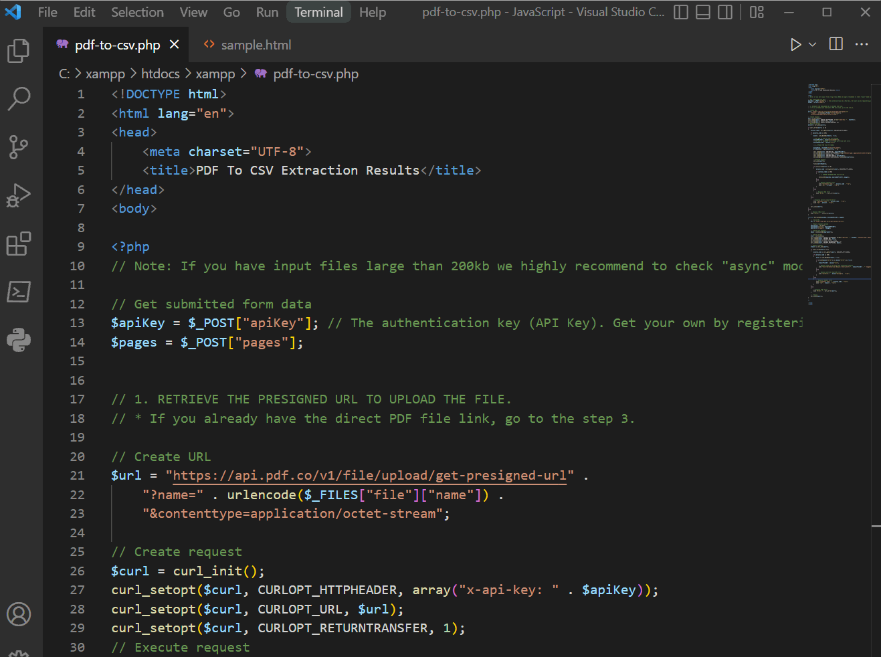Click the urlencode function call on line 22
This screenshot has width=881, height=657.
[x=262, y=495]
